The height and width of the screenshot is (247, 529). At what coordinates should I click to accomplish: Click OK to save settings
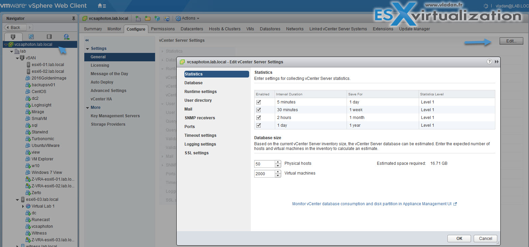click(x=459, y=239)
